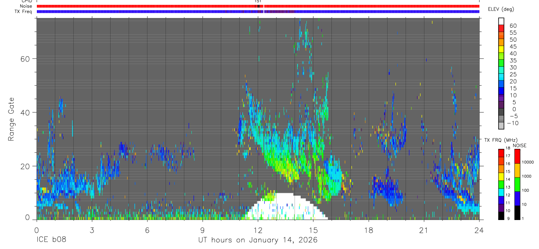Click the '0' tick on UT hours axis
Image resolution: width=539 pixels, height=249 pixels.
[x=36, y=230]
